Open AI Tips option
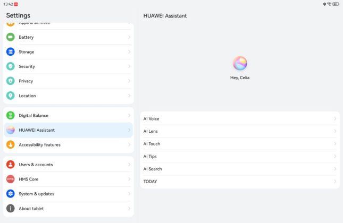The image size is (343, 223). [239, 157]
